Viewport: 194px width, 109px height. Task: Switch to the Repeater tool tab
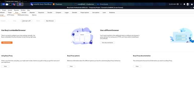coord(32,12)
